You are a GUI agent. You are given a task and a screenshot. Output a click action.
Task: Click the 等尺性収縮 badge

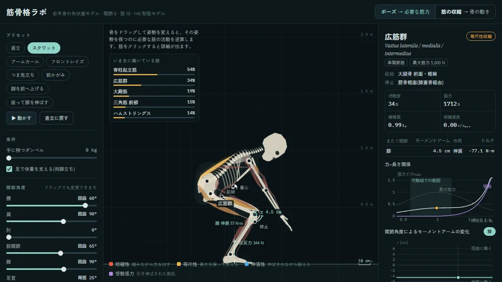pos(481,36)
